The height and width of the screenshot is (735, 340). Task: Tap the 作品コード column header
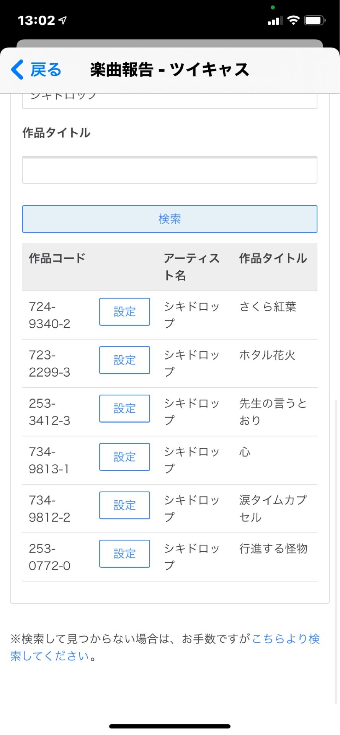click(57, 258)
